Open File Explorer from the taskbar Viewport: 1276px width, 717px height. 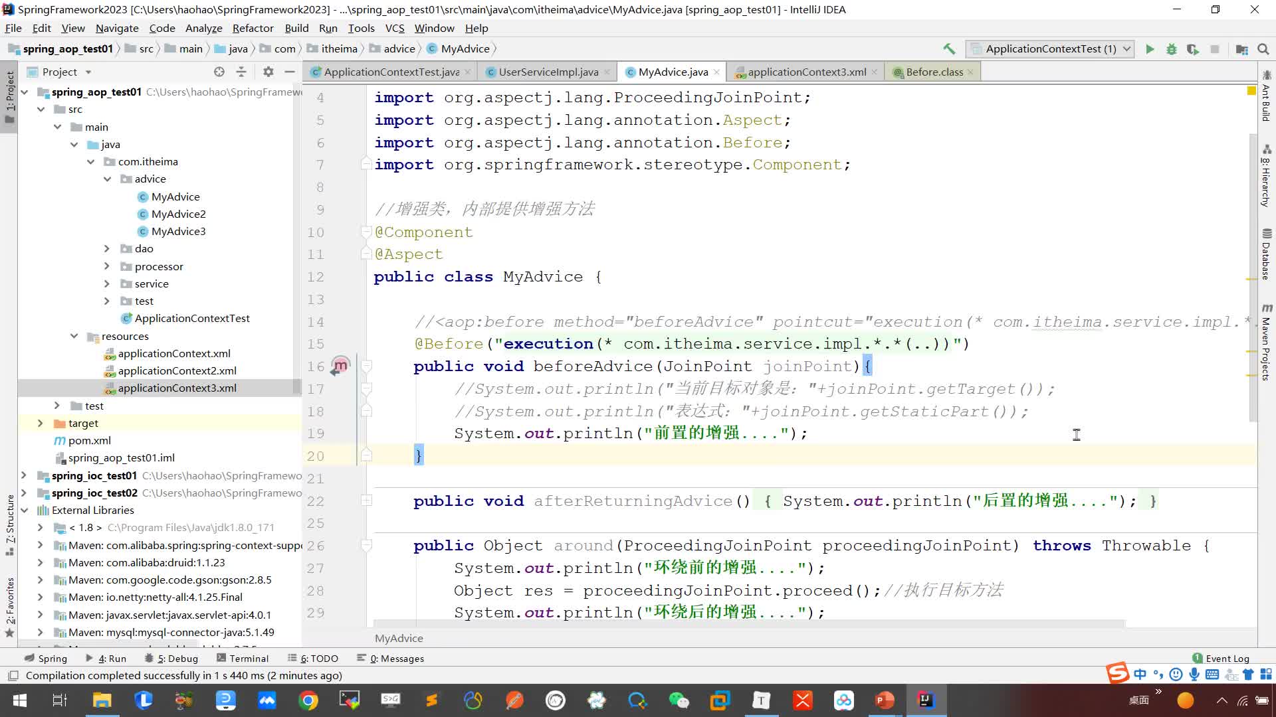[102, 700]
